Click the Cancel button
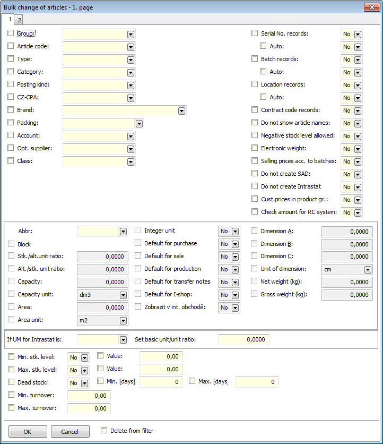Image resolution: width=383 pixels, height=444 pixels. point(70,432)
